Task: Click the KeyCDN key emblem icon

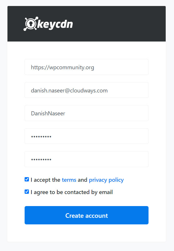Action: (30, 24)
